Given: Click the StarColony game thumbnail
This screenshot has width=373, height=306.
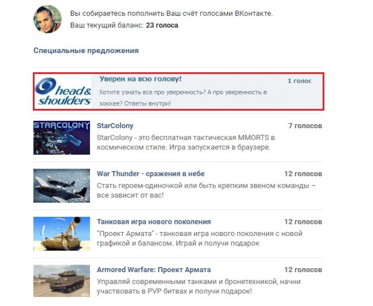Looking at the screenshot, I should pyautogui.click(x=61, y=138).
